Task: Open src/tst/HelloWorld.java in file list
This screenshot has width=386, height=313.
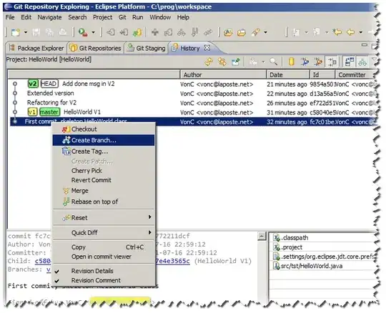Action: (307, 266)
